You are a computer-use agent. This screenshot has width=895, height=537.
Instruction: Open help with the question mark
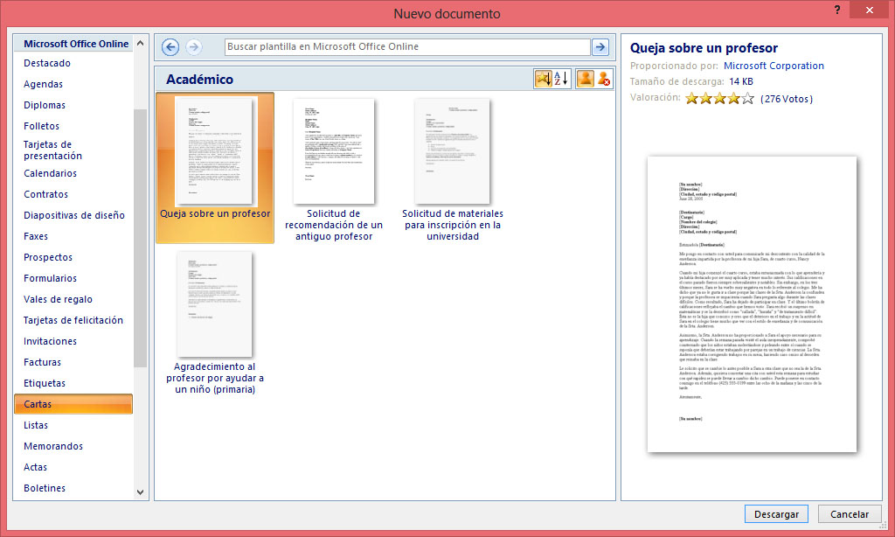(836, 10)
